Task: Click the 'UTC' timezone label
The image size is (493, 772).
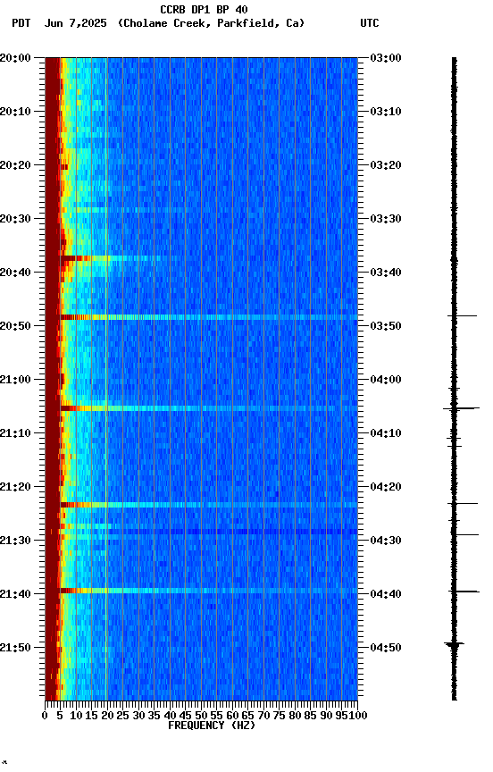Action: [x=370, y=23]
